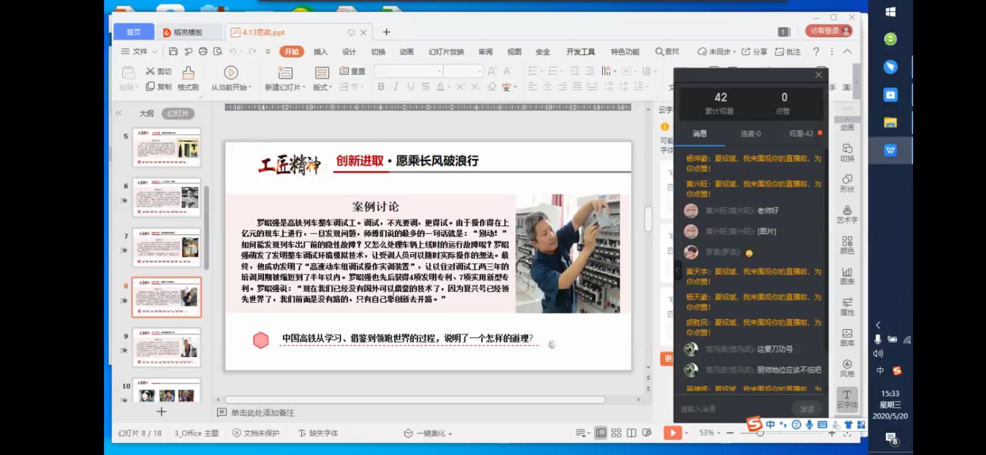Click the 请输入消息 chat message input field
The height and width of the screenshot is (455, 986).
pos(733,409)
